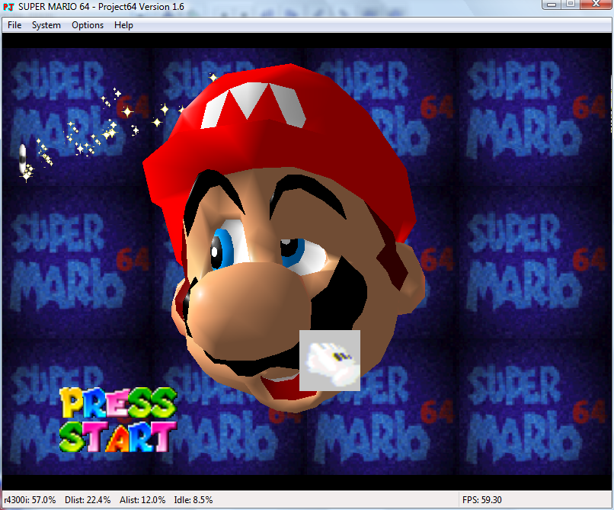Click the Idle percentage in status bar
This screenshot has width=614, height=510.
194,500
